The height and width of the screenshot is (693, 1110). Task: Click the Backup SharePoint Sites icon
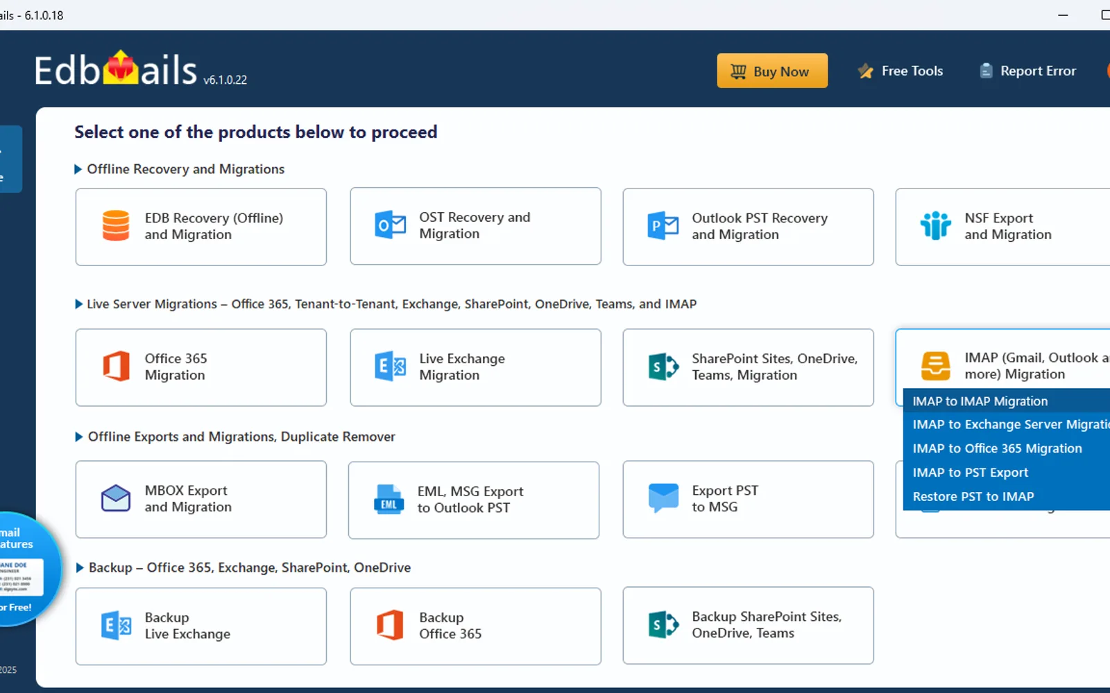(663, 625)
